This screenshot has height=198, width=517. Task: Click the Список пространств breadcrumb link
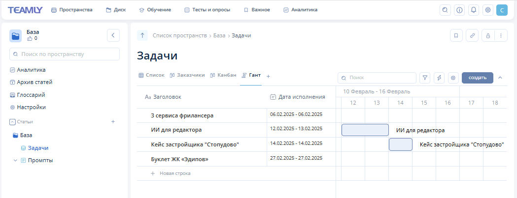click(x=179, y=35)
